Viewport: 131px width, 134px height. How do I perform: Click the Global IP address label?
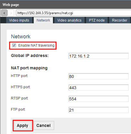point(30,56)
